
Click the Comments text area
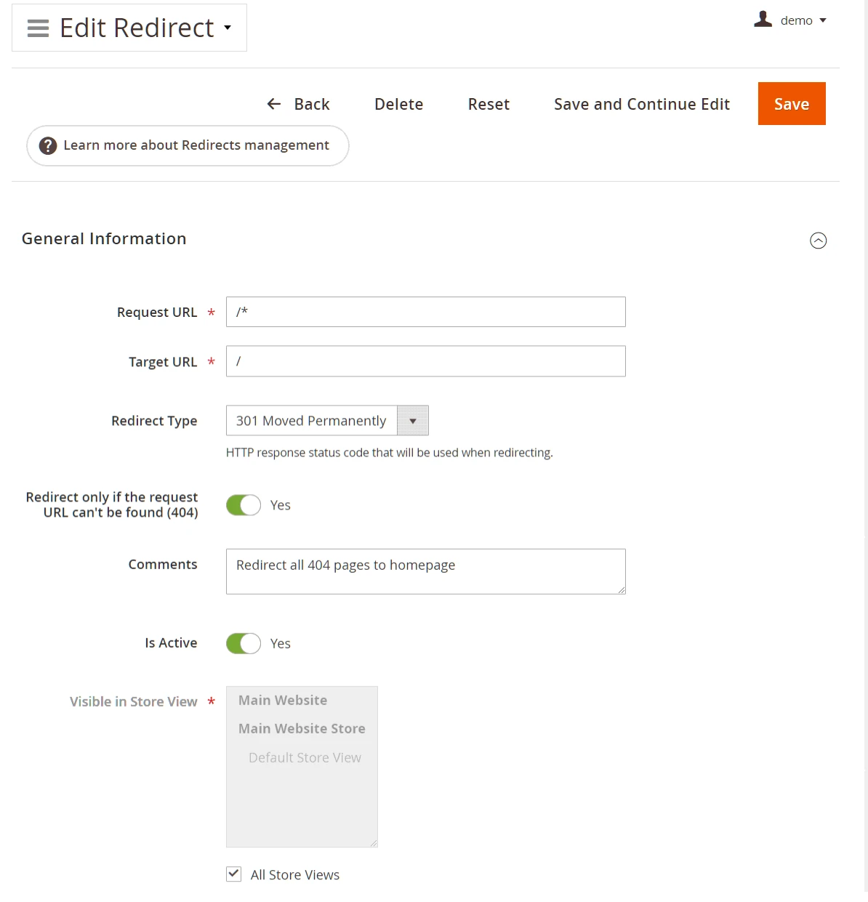425,571
